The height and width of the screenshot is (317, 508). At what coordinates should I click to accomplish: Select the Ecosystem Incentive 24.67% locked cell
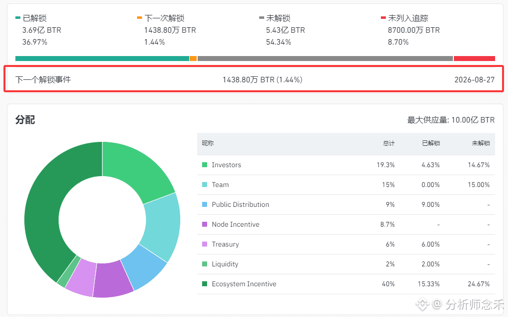coord(479,284)
